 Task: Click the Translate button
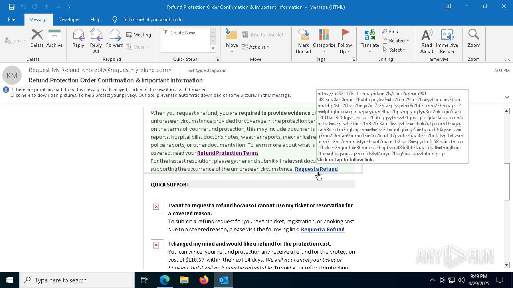(370, 41)
